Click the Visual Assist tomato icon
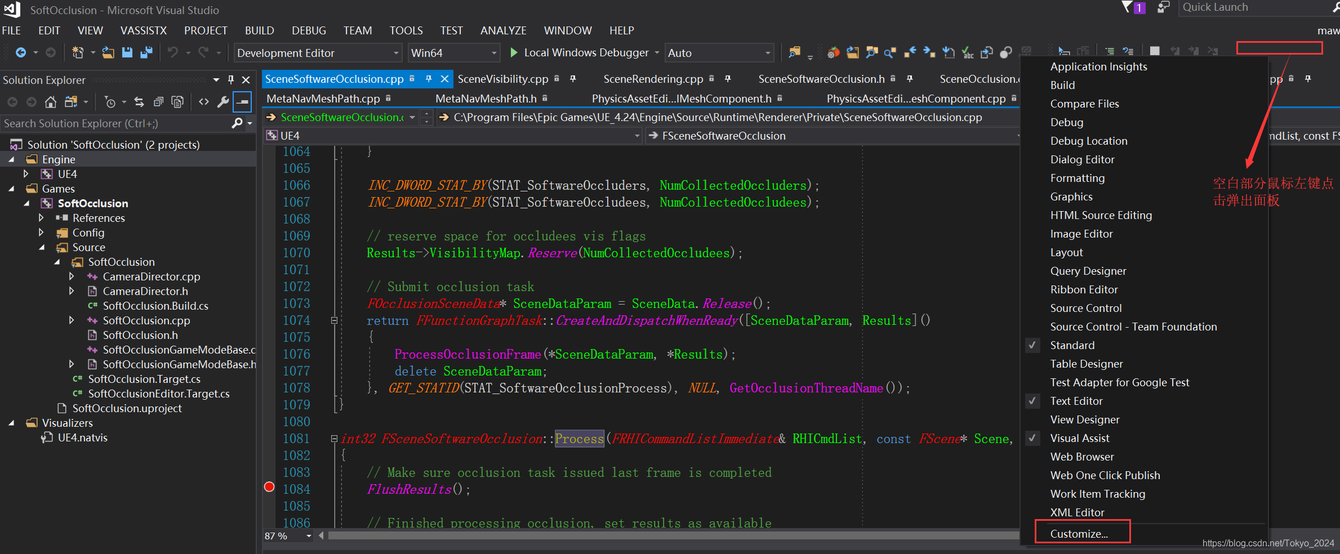 point(834,52)
